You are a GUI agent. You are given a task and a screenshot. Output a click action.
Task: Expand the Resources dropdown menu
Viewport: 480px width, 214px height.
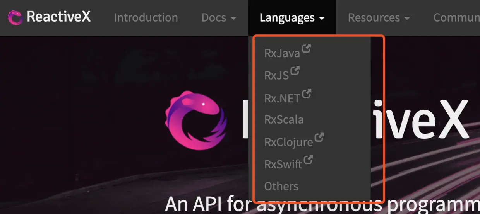click(x=379, y=18)
